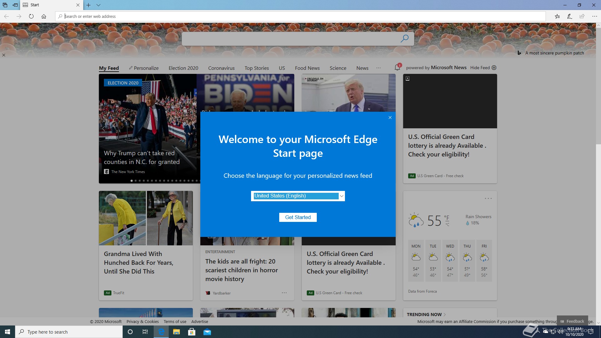Close the Welcome dialog with X
The image size is (601, 338).
point(390,118)
